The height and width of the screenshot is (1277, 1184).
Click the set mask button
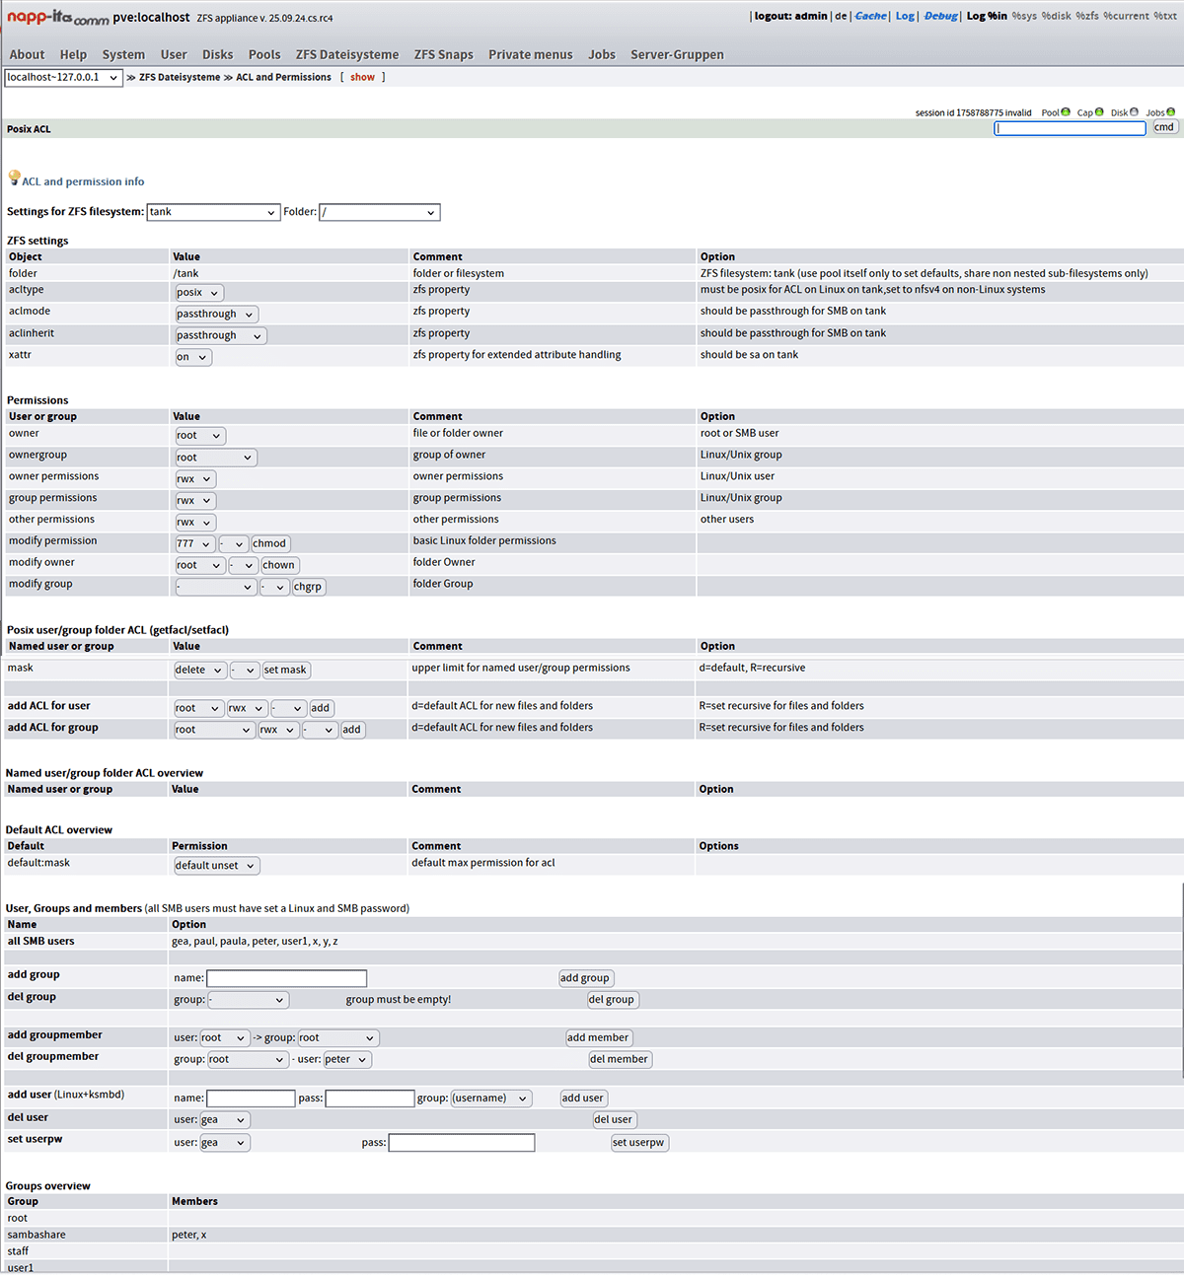tap(285, 671)
